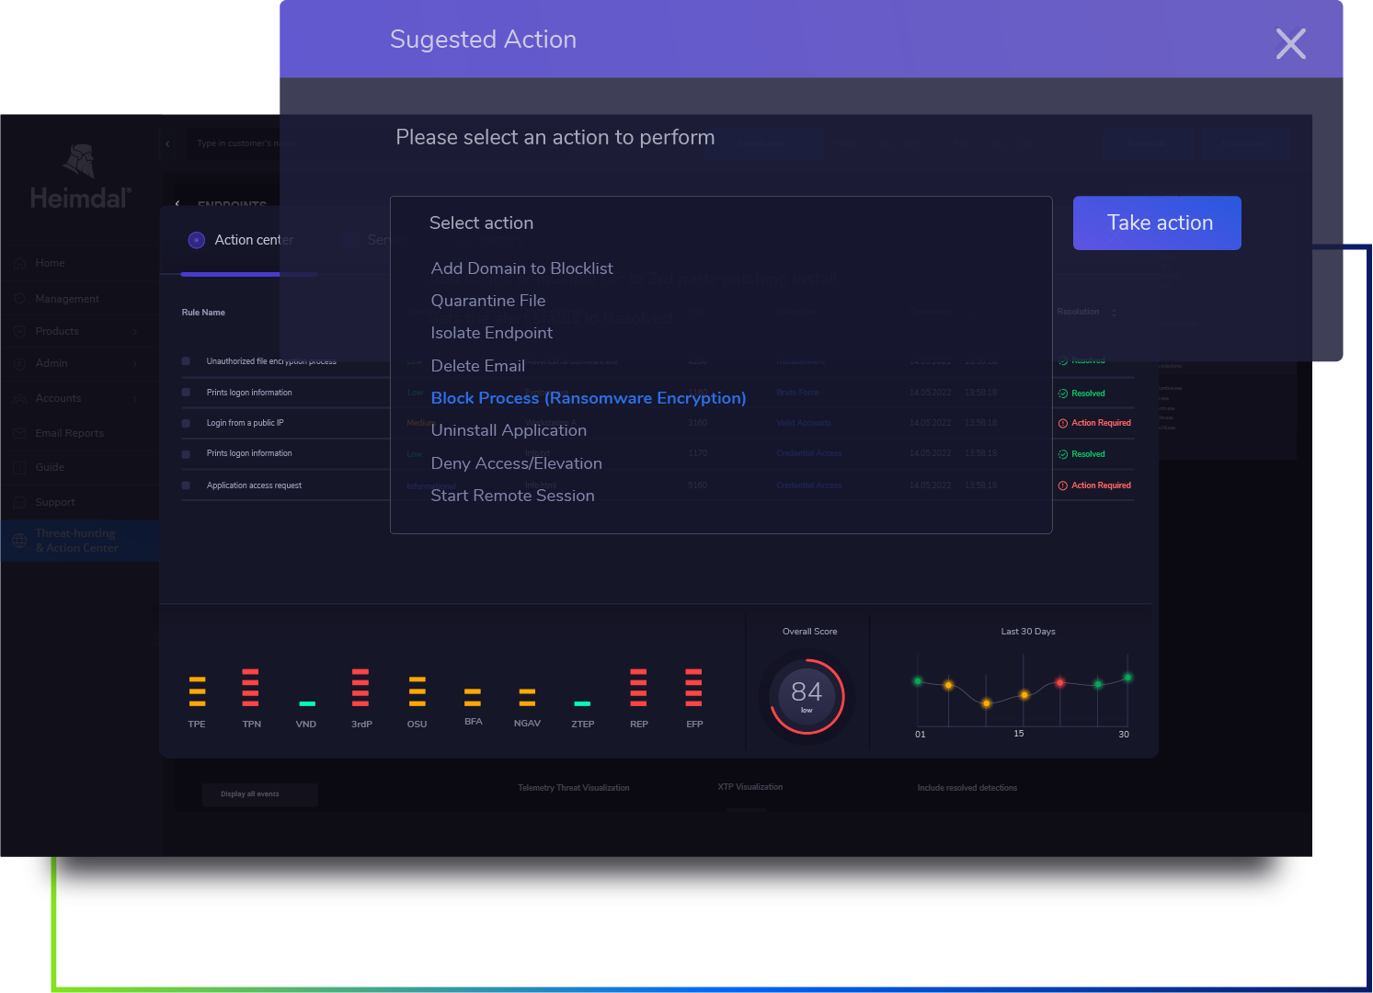Click the Support chat bubble icon
Viewport: 1373px width, 993px height.
(x=19, y=502)
